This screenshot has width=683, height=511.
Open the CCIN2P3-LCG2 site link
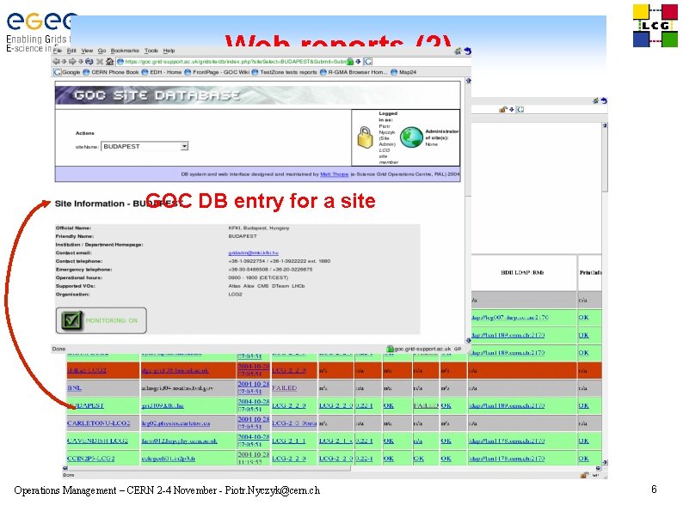click(91, 459)
